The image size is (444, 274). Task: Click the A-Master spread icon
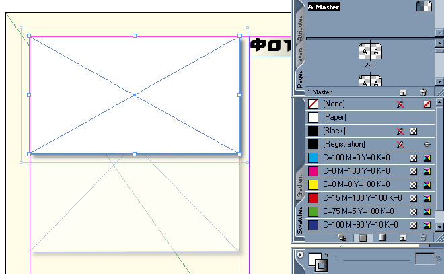(x=424, y=6)
